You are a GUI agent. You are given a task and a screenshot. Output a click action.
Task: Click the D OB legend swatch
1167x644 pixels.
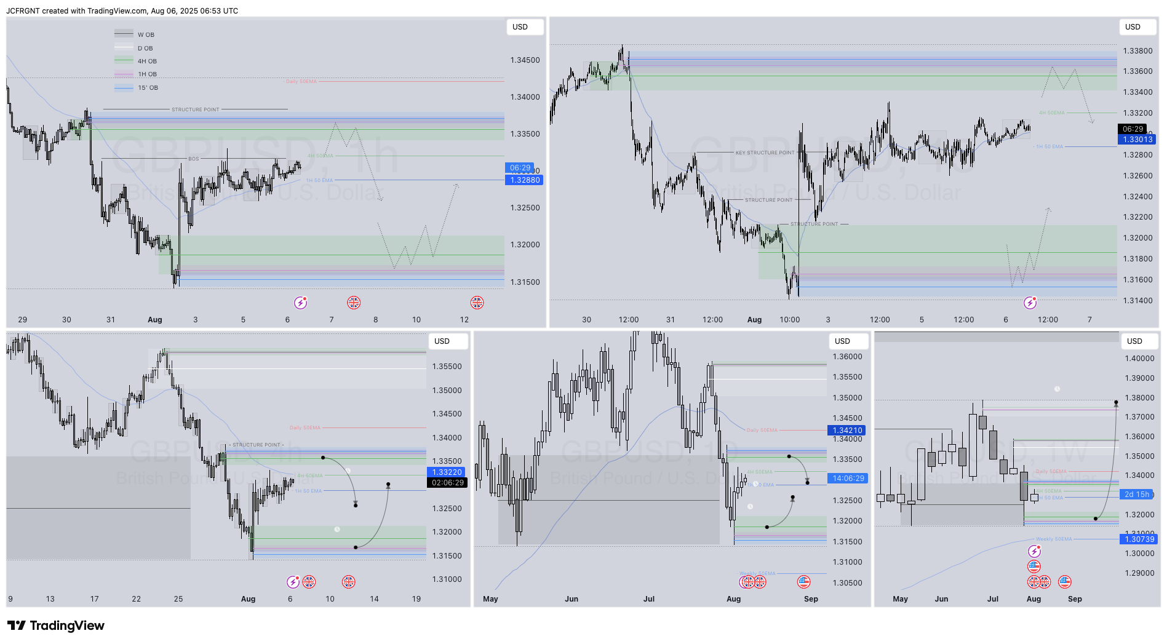124,47
